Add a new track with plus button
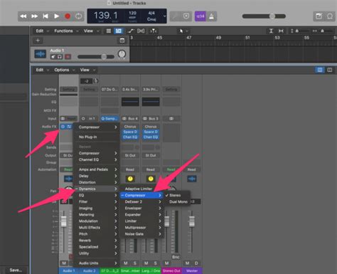Screen dimensions: 337x274 pos(38,41)
